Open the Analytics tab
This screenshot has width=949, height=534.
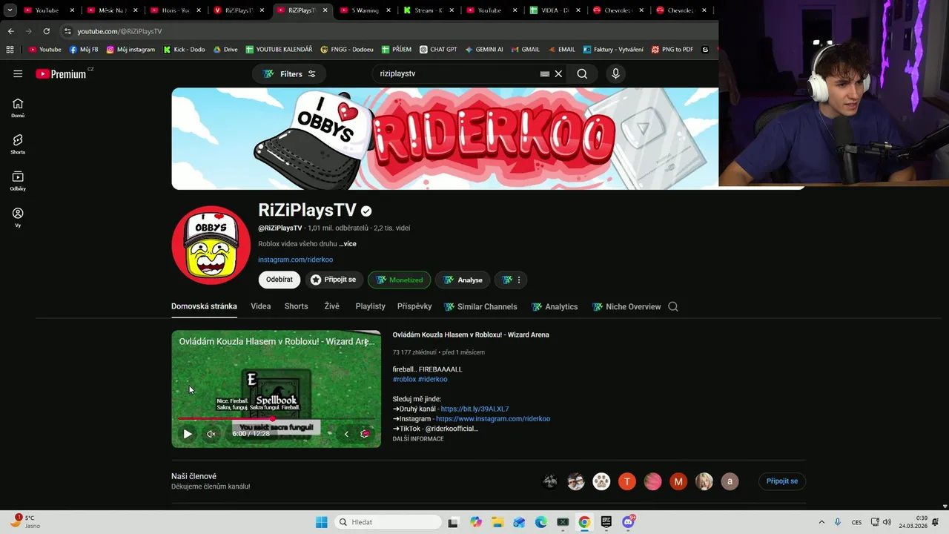coord(555,306)
